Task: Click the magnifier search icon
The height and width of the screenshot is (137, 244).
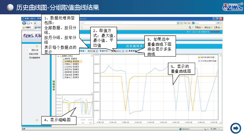Action: 218,23
